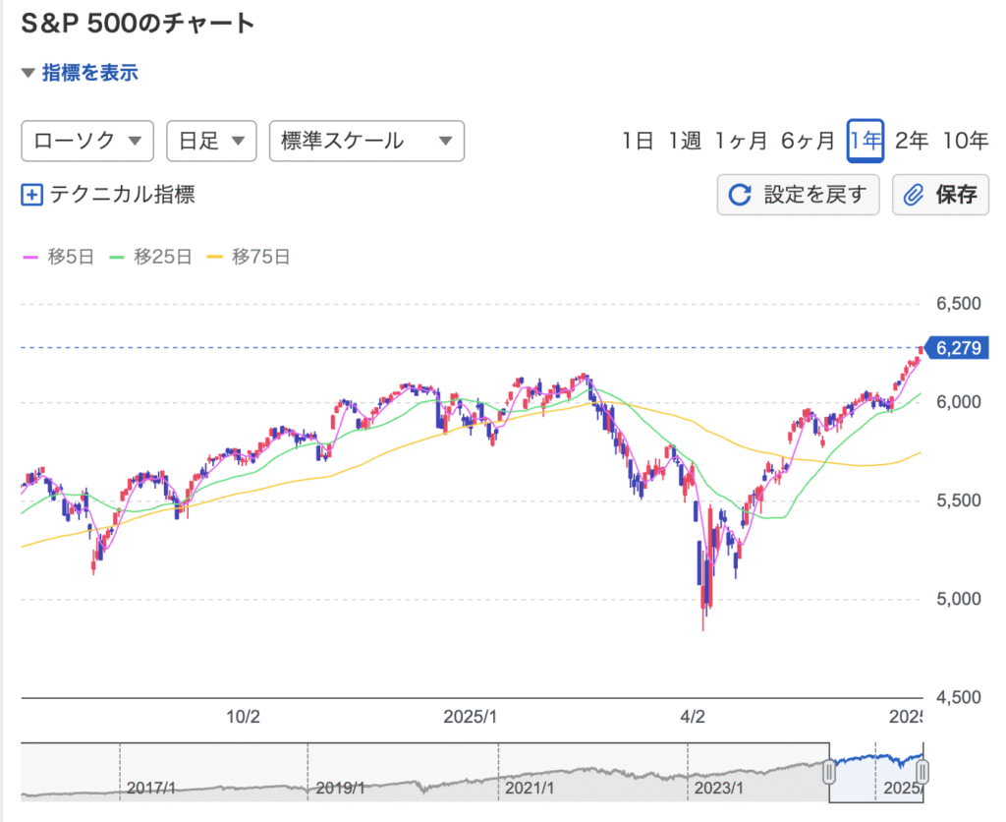
Task: Click the right range slider handle
Action: coord(922,772)
